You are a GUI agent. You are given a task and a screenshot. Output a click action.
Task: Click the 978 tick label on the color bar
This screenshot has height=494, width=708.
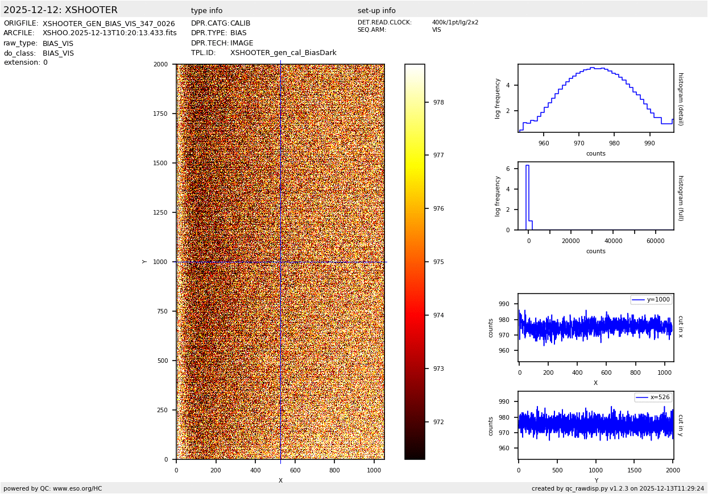pyautogui.click(x=438, y=103)
